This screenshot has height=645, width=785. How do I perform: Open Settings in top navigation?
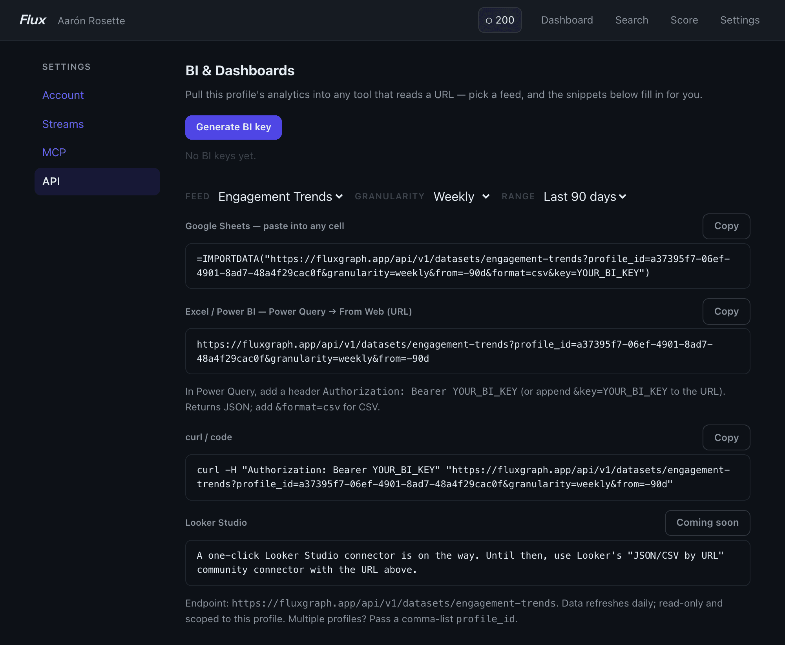pos(740,20)
